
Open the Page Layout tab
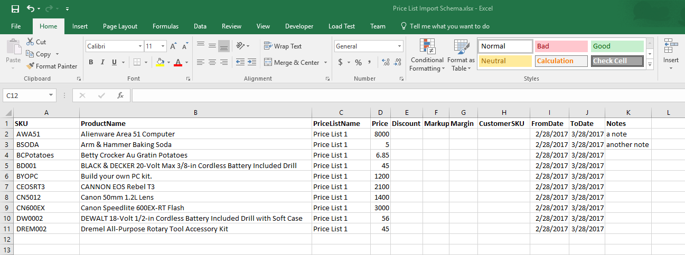tap(120, 26)
